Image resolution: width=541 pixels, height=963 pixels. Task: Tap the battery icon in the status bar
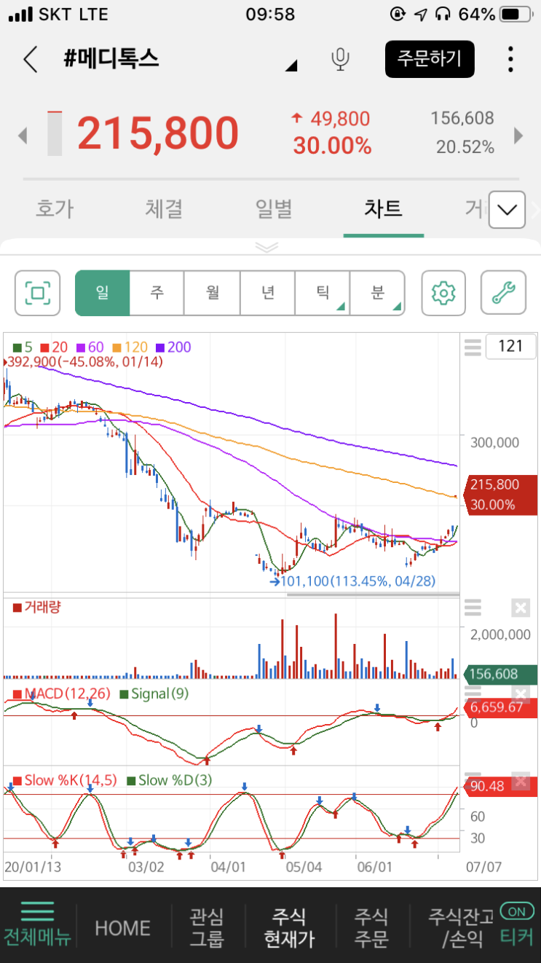pos(516,14)
